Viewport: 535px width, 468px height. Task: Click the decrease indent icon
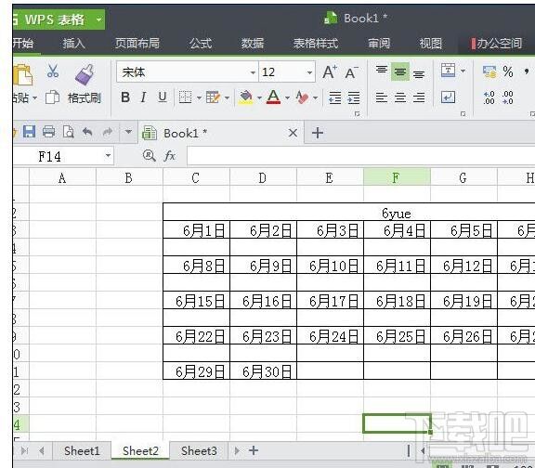tap(334, 97)
